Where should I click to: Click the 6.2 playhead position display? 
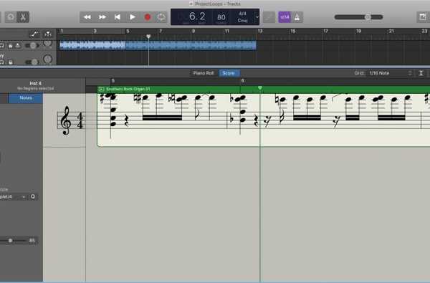click(x=197, y=16)
